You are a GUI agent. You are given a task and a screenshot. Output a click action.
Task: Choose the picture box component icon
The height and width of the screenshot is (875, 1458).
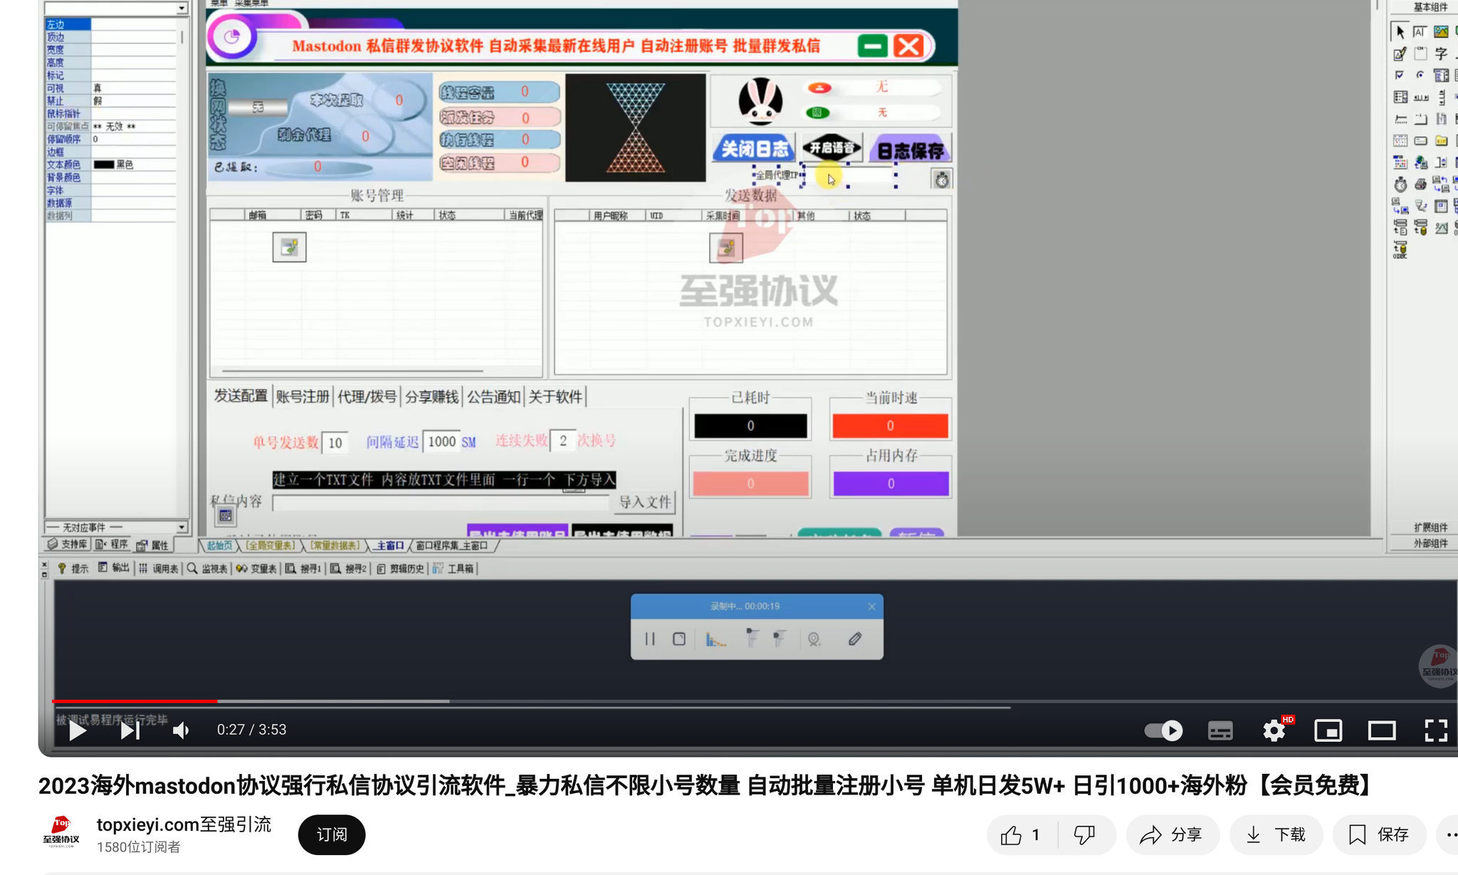(x=1441, y=32)
